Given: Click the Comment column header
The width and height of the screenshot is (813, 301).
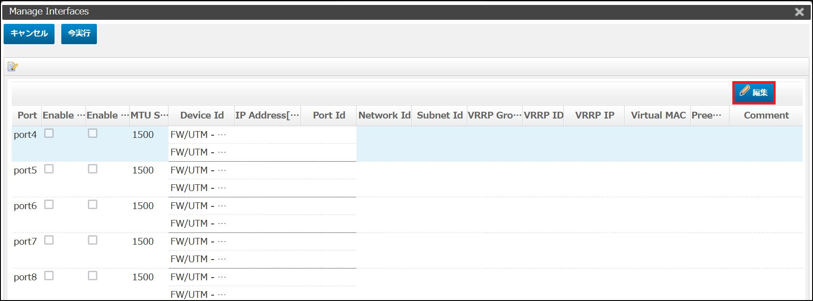Looking at the screenshot, I should coord(766,115).
